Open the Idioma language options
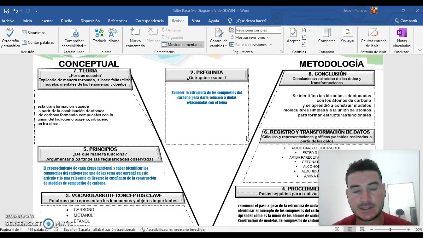The width and height of the screenshot is (423, 238). point(113,38)
